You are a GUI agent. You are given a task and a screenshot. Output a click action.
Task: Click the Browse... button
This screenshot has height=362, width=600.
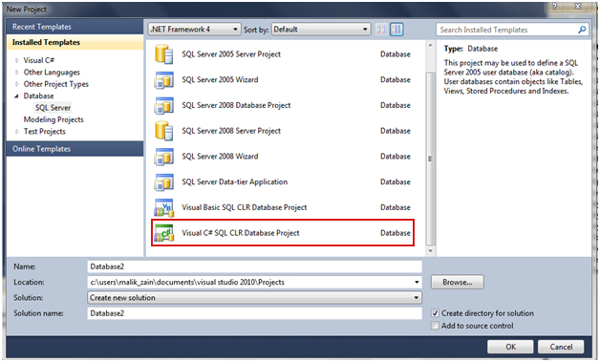(x=458, y=283)
